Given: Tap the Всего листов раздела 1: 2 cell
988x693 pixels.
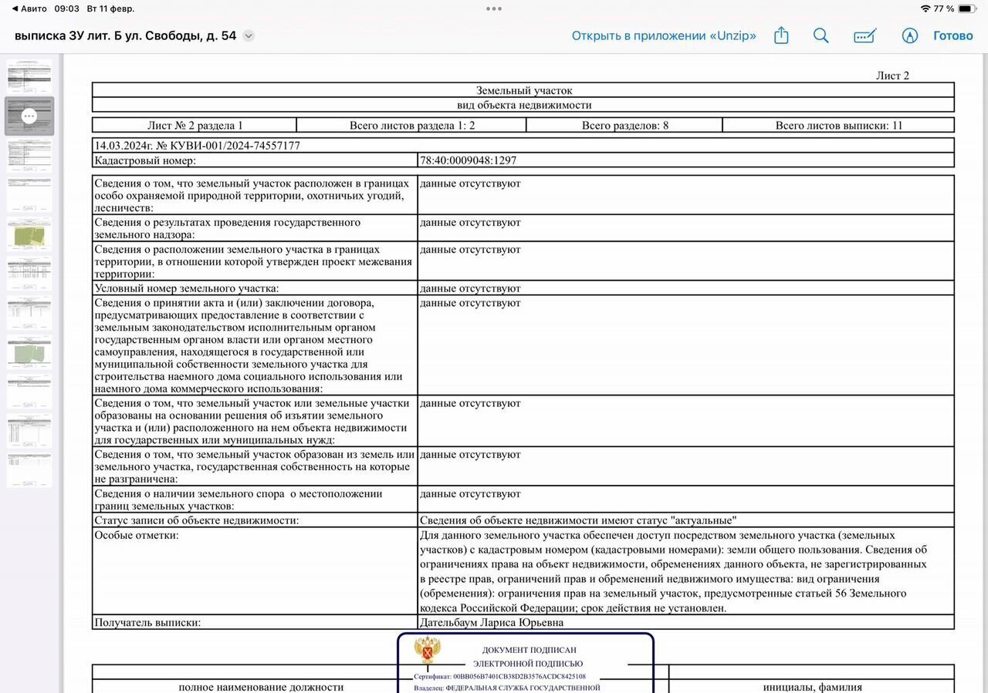Looking at the screenshot, I should (x=411, y=125).
